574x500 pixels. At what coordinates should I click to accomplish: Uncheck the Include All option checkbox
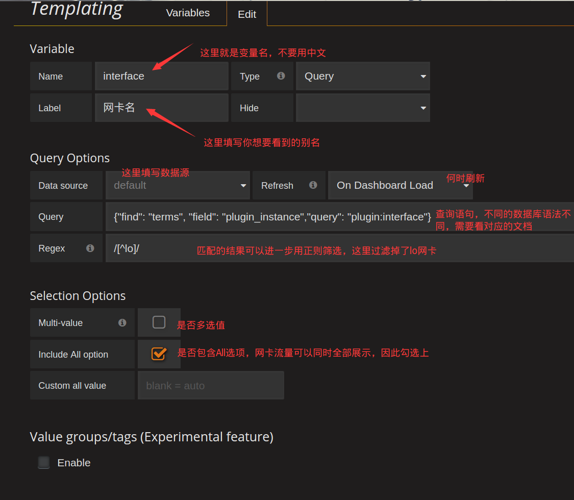[159, 354]
